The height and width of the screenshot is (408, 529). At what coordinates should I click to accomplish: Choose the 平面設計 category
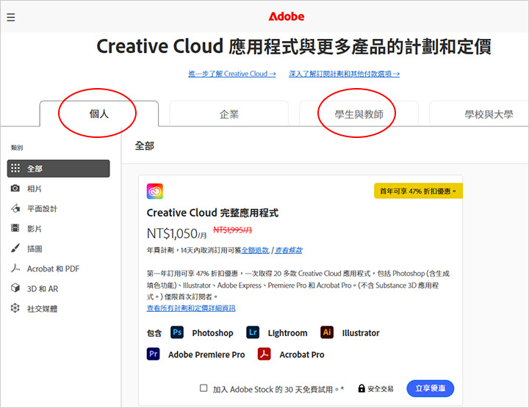42,208
